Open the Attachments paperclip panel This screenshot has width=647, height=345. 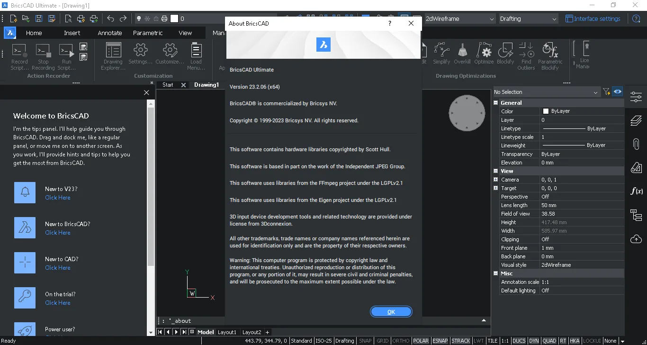click(x=636, y=144)
